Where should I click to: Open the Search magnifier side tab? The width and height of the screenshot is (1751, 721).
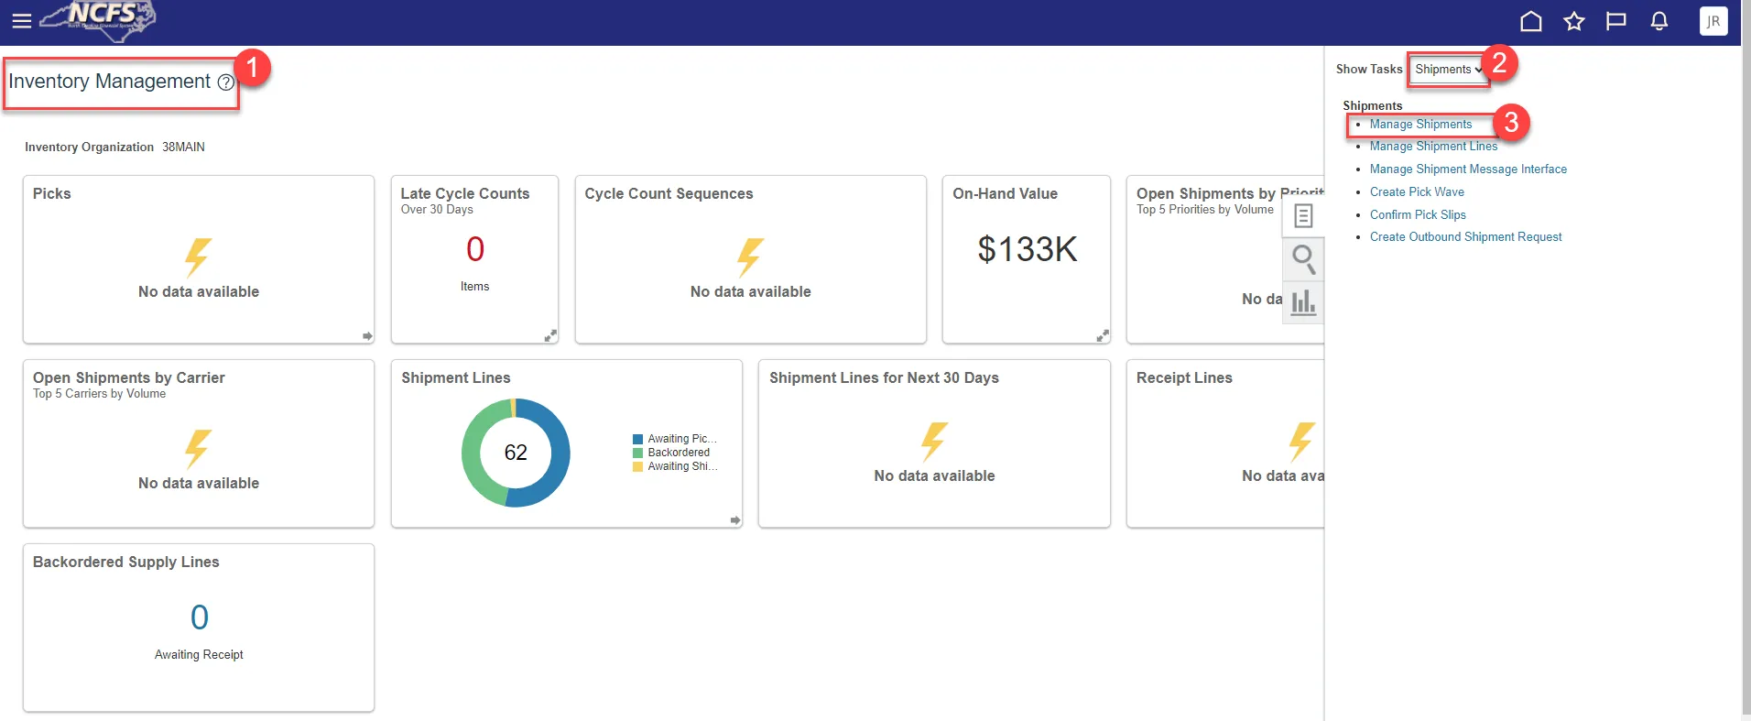tap(1303, 259)
